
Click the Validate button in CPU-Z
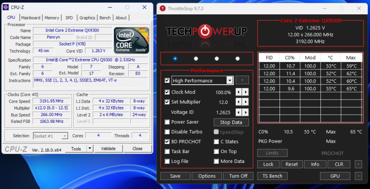tap(108, 148)
